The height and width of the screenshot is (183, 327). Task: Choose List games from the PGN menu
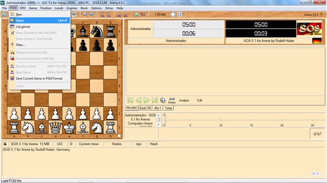point(39,27)
